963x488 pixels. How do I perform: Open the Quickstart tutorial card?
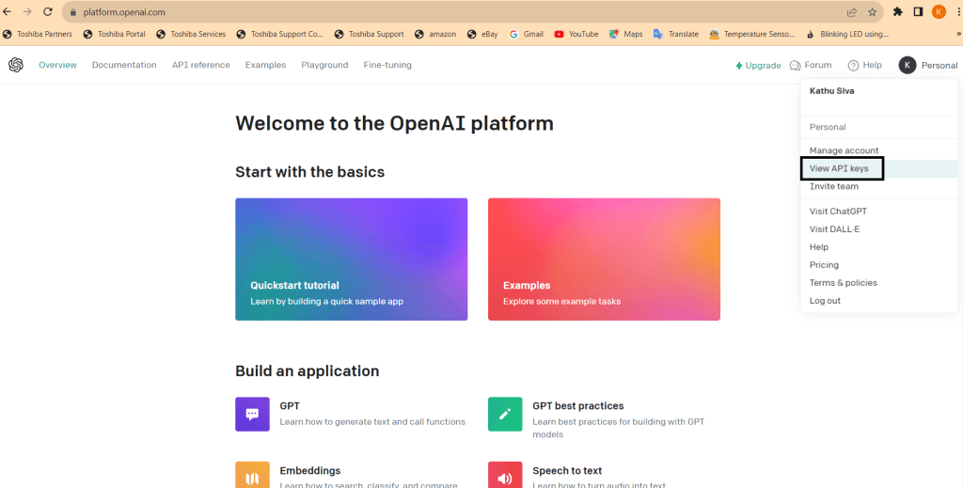point(352,259)
